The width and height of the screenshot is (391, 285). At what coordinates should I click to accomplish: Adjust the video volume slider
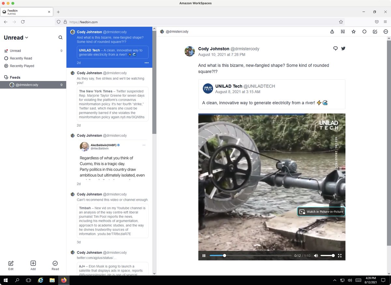(327, 255)
